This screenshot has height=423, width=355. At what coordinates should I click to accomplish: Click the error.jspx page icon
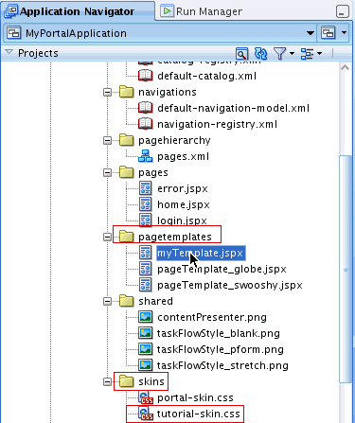[x=146, y=188]
